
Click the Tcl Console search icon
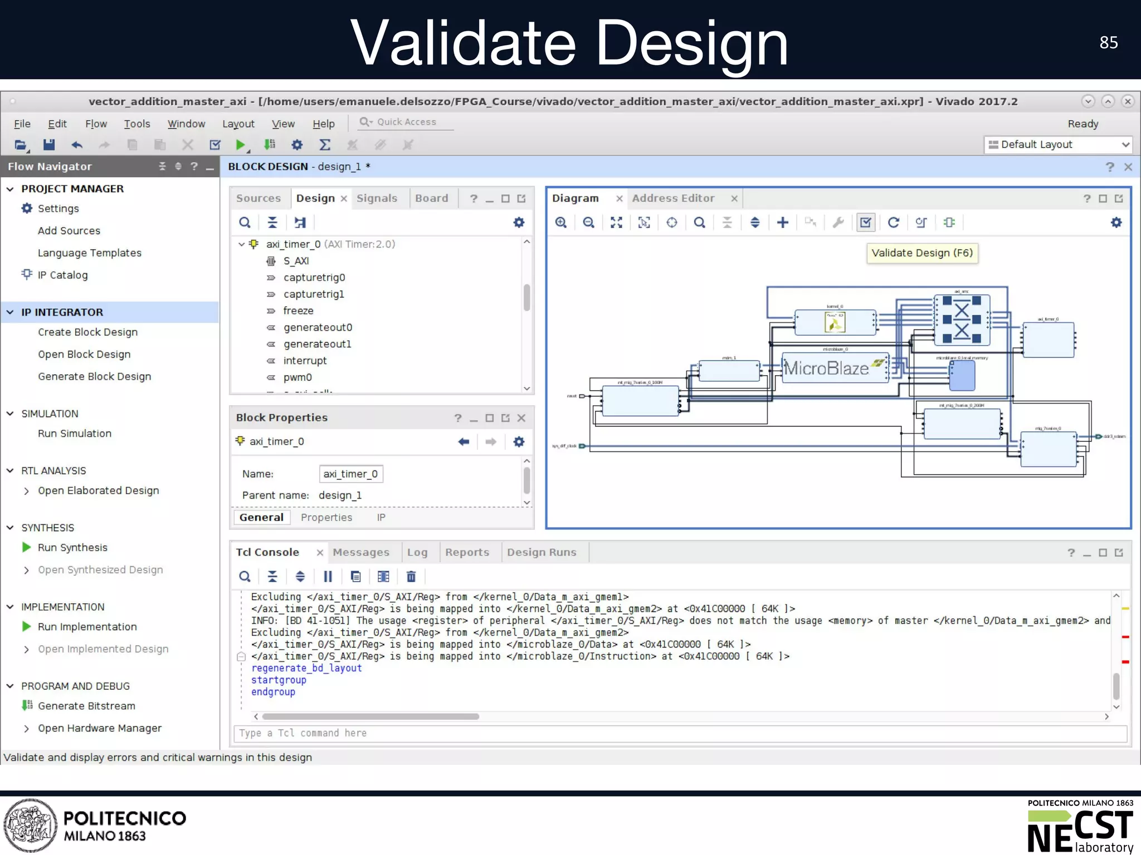pos(245,577)
